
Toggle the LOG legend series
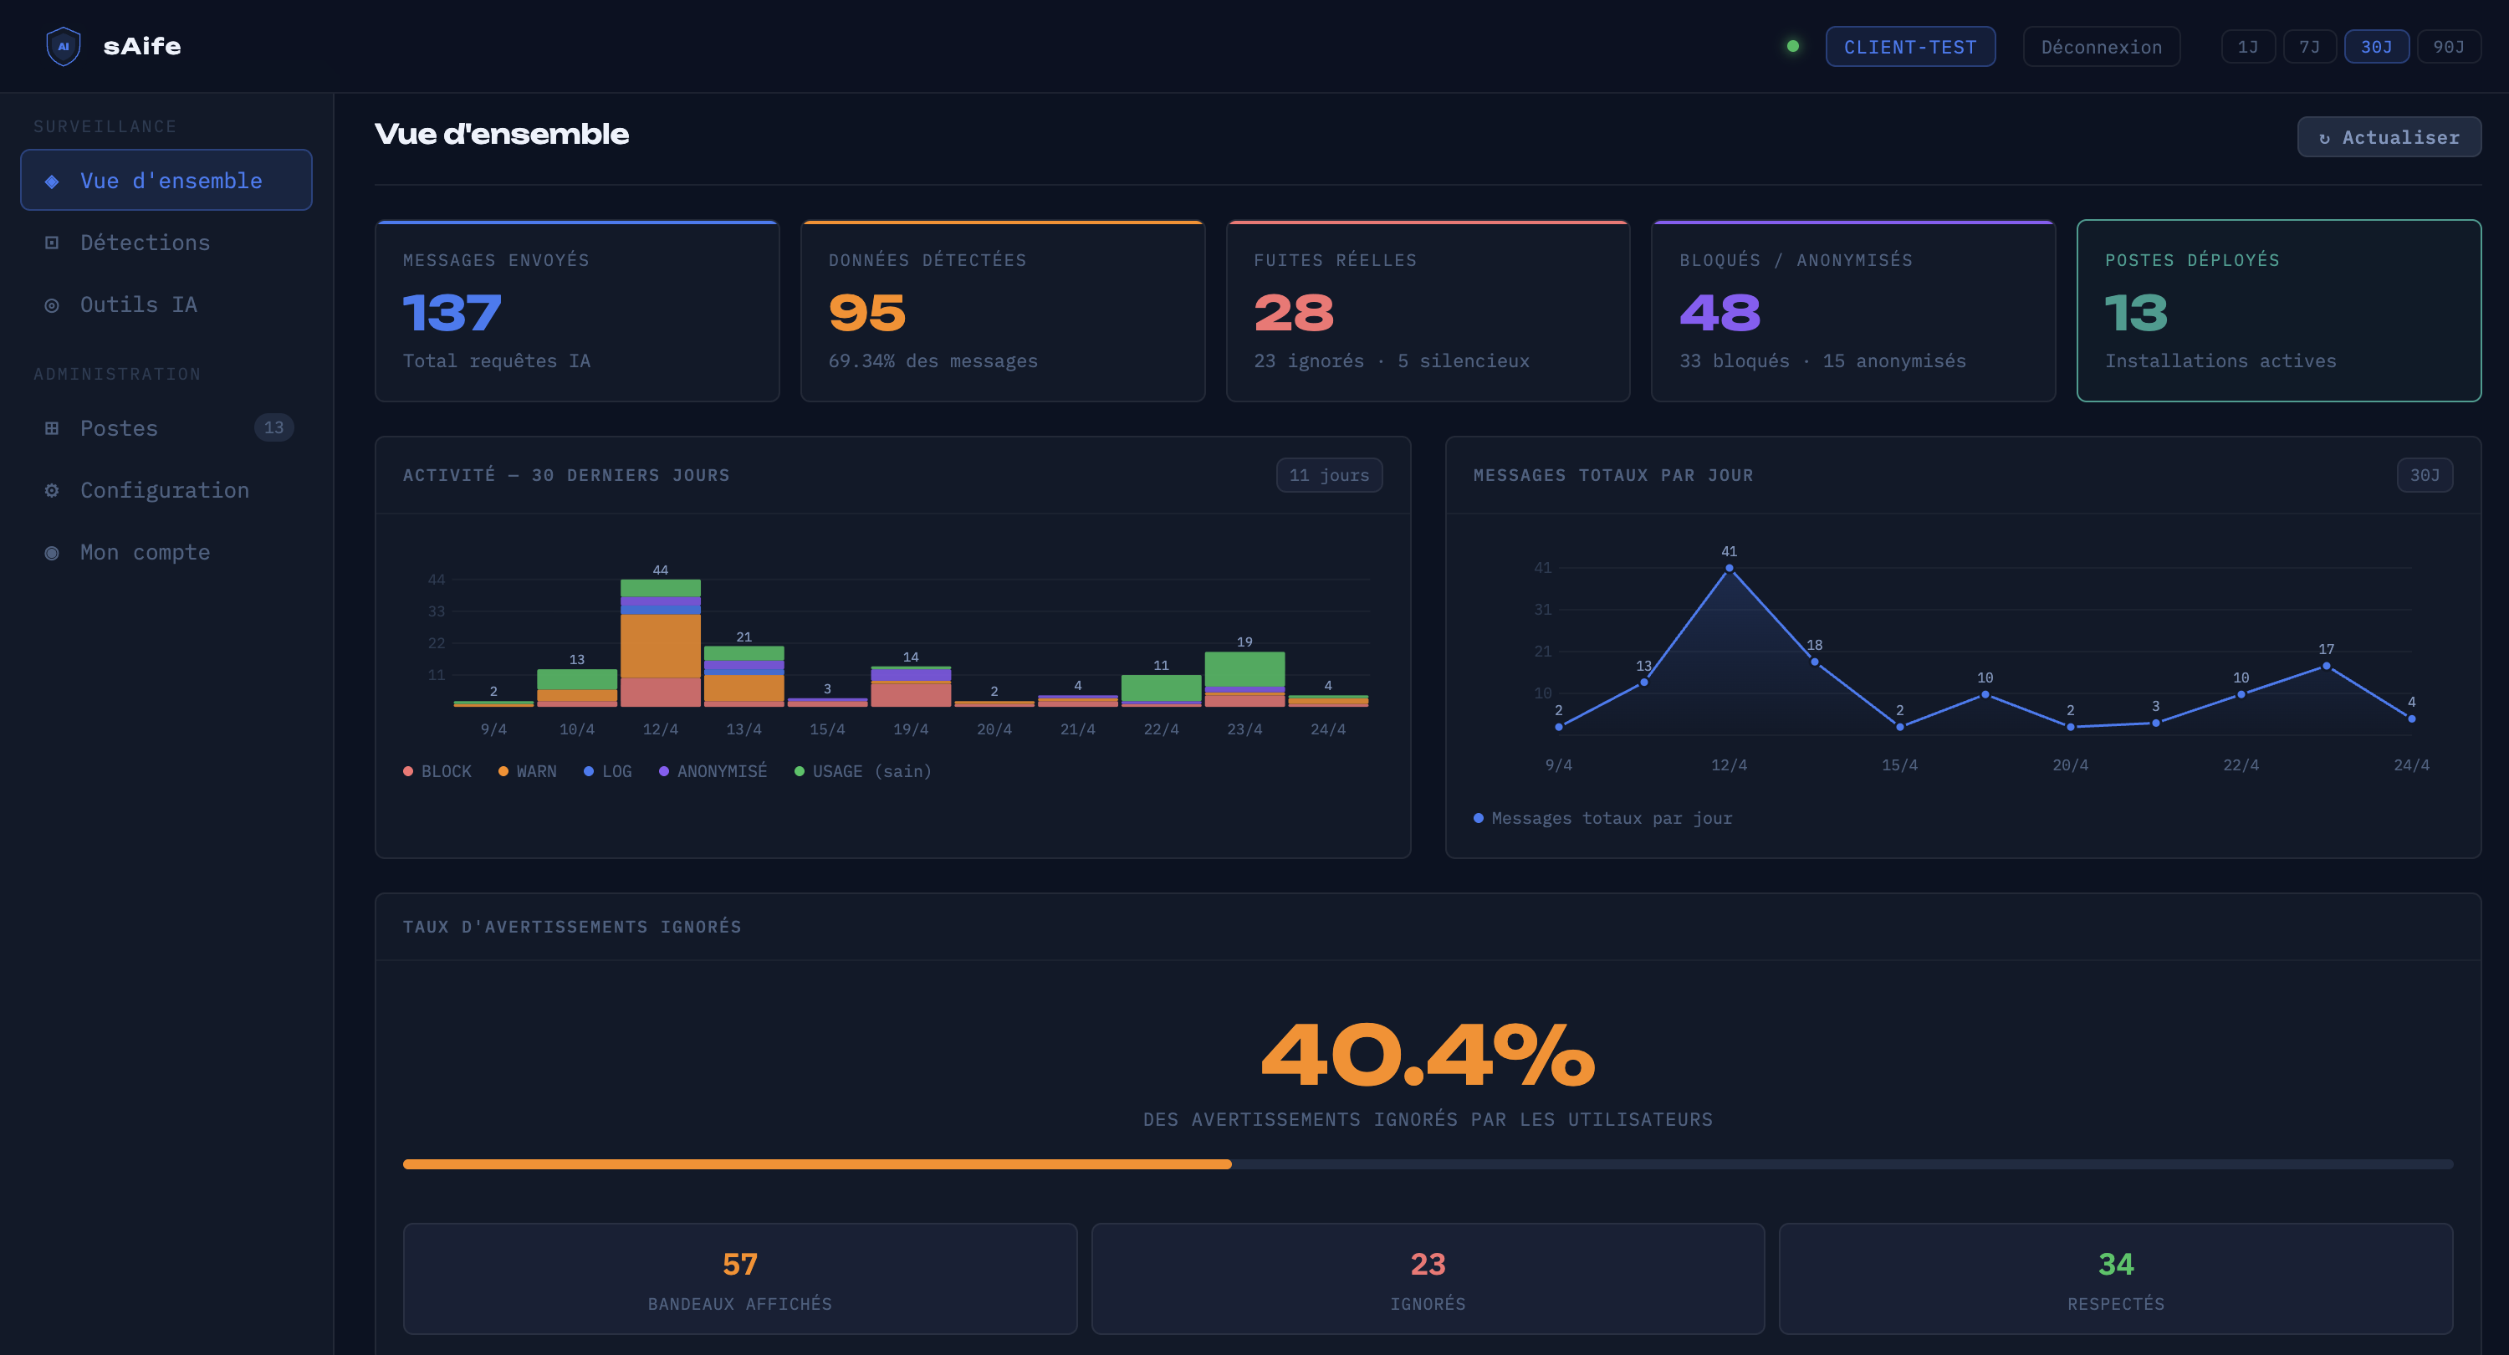point(608,771)
